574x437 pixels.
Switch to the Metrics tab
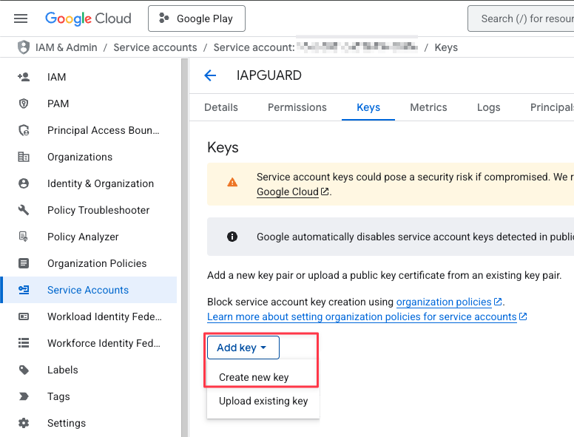(428, 107)
